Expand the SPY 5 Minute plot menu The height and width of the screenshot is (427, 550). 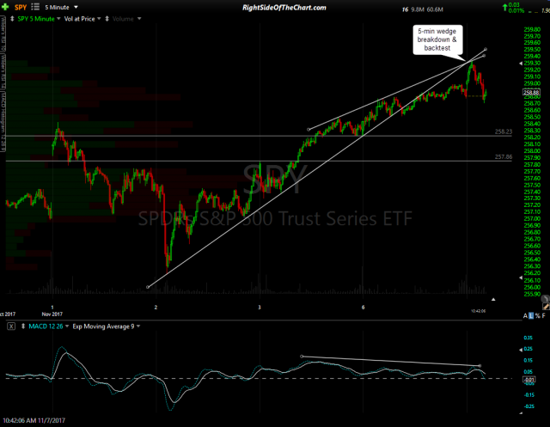(58, 19)
